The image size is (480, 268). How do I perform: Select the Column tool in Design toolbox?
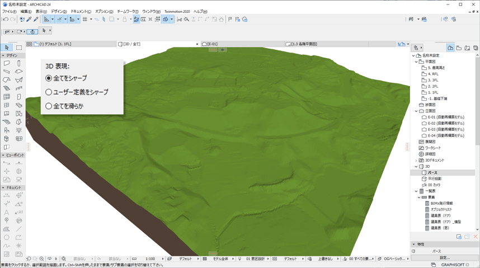pyautogui.click(x=19, y=63)
